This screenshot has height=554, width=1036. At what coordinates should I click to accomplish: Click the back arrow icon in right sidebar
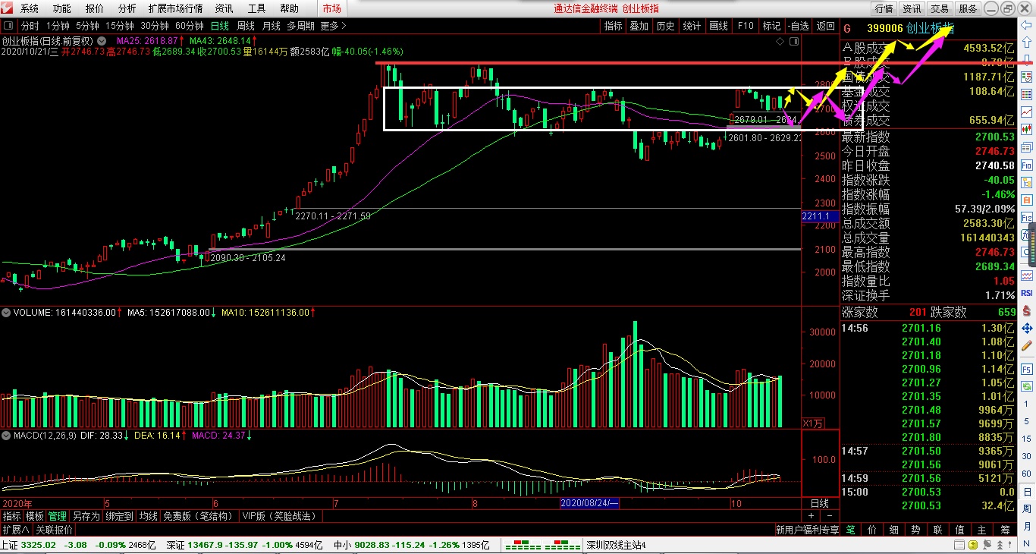1027,25
